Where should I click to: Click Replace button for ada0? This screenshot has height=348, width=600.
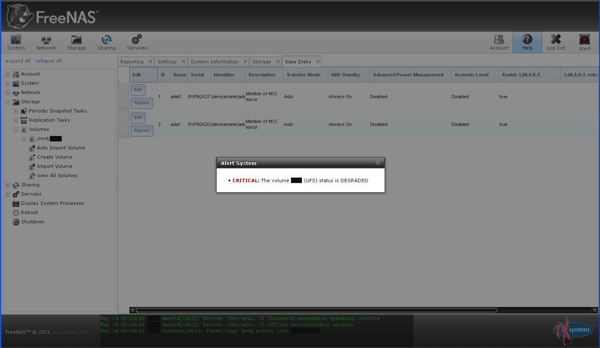click(x=142, y=103)
